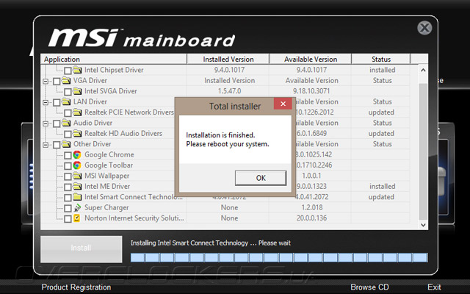Image resolution: width=470 pixels, height=294 pixels.
Task: Click the installation progress bar
Action: [279, 257]
